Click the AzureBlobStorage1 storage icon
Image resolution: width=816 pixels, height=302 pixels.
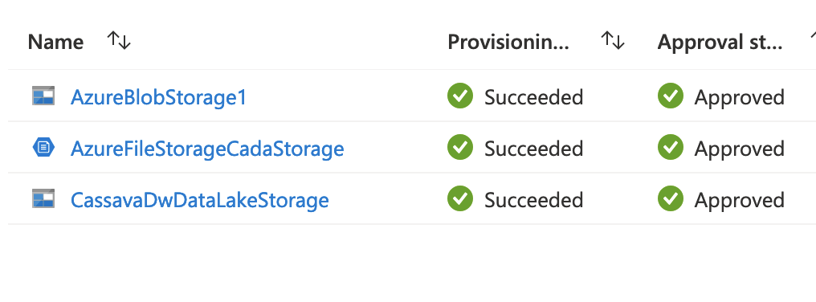pyautogui.click(x=43, y=96)
